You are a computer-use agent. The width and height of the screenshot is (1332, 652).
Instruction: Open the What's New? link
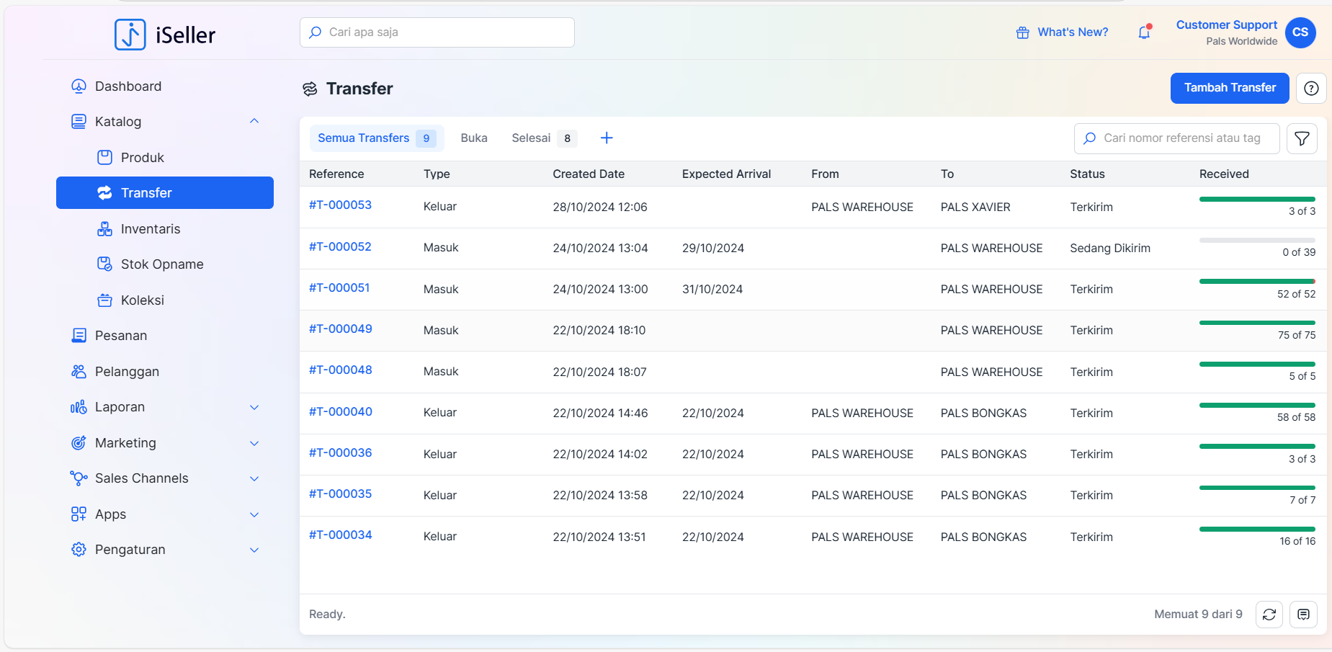[1073, 32]
